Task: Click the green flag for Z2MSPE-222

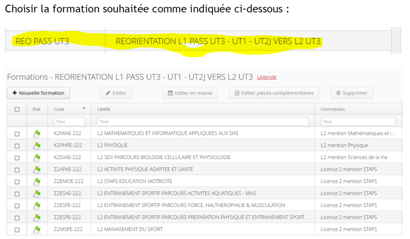Action: coord(37,229)
